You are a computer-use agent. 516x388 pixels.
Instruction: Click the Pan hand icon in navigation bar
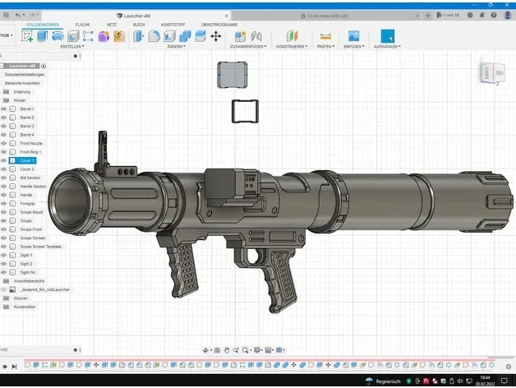click(227, 350)
